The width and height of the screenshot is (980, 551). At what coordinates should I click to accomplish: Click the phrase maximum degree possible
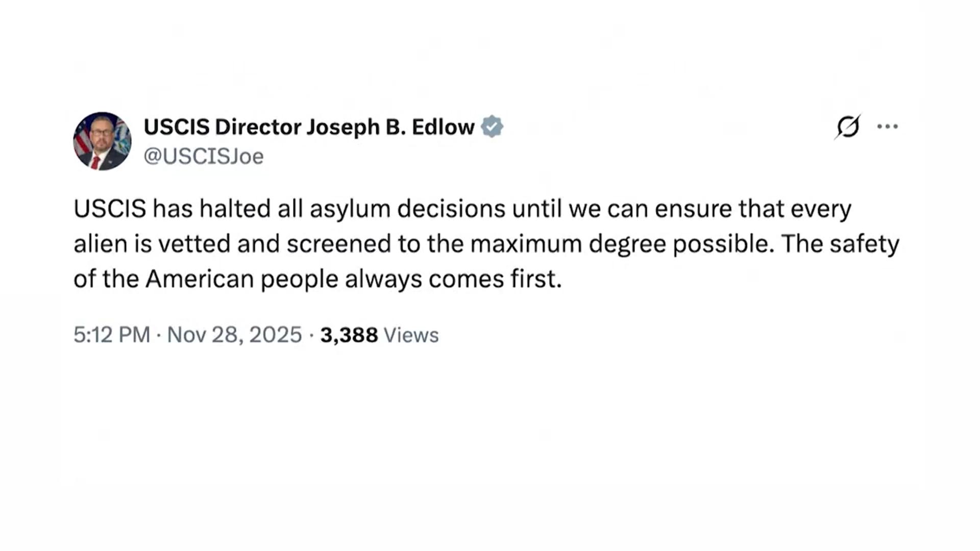(x=620, y=244)
